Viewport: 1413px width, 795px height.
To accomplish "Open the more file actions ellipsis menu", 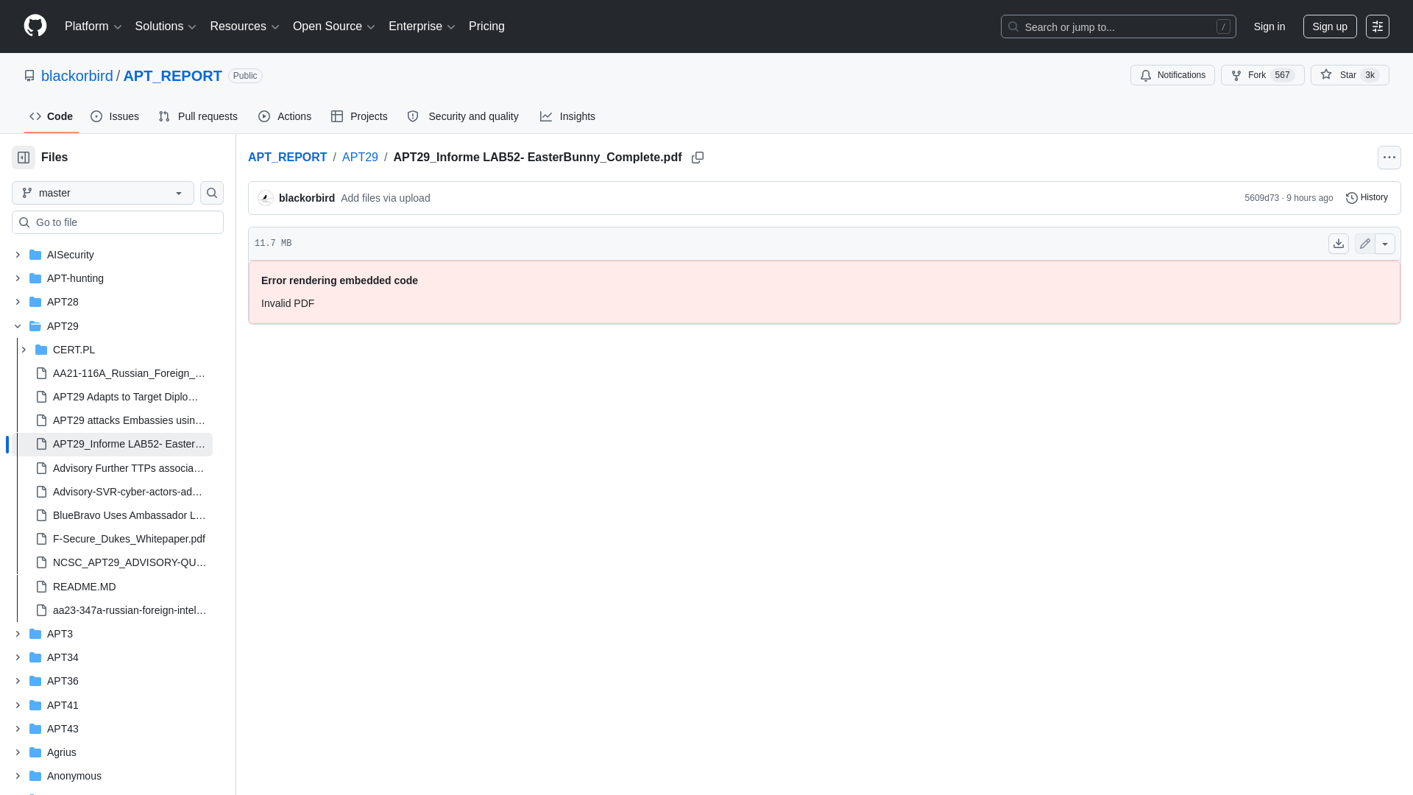I will pyautogui.click(x=1389, y=158).
